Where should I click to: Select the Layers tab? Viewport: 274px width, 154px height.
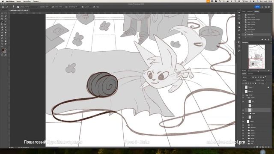[x=244, y=74]
